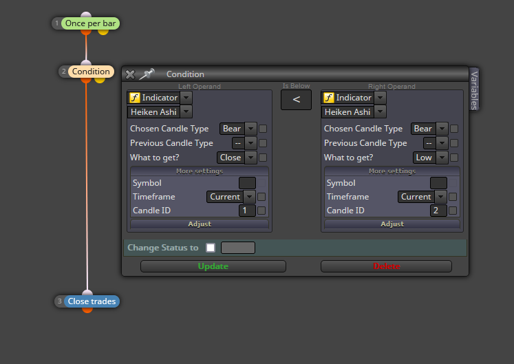The height and width of the screenshot is (364, 514).
Task: Click the left operand function f icon
Action: pyautogui.click(x=135, y=98)
